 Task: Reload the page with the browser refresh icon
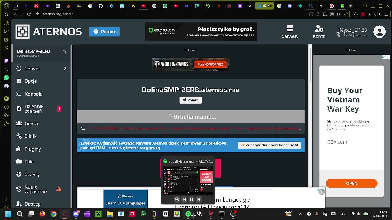click(29, 14)
